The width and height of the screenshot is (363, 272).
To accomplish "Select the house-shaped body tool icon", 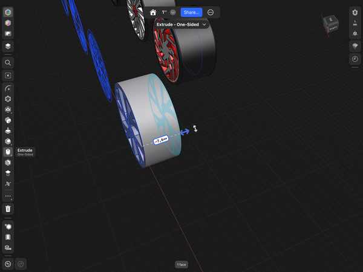I will (8, 120).
